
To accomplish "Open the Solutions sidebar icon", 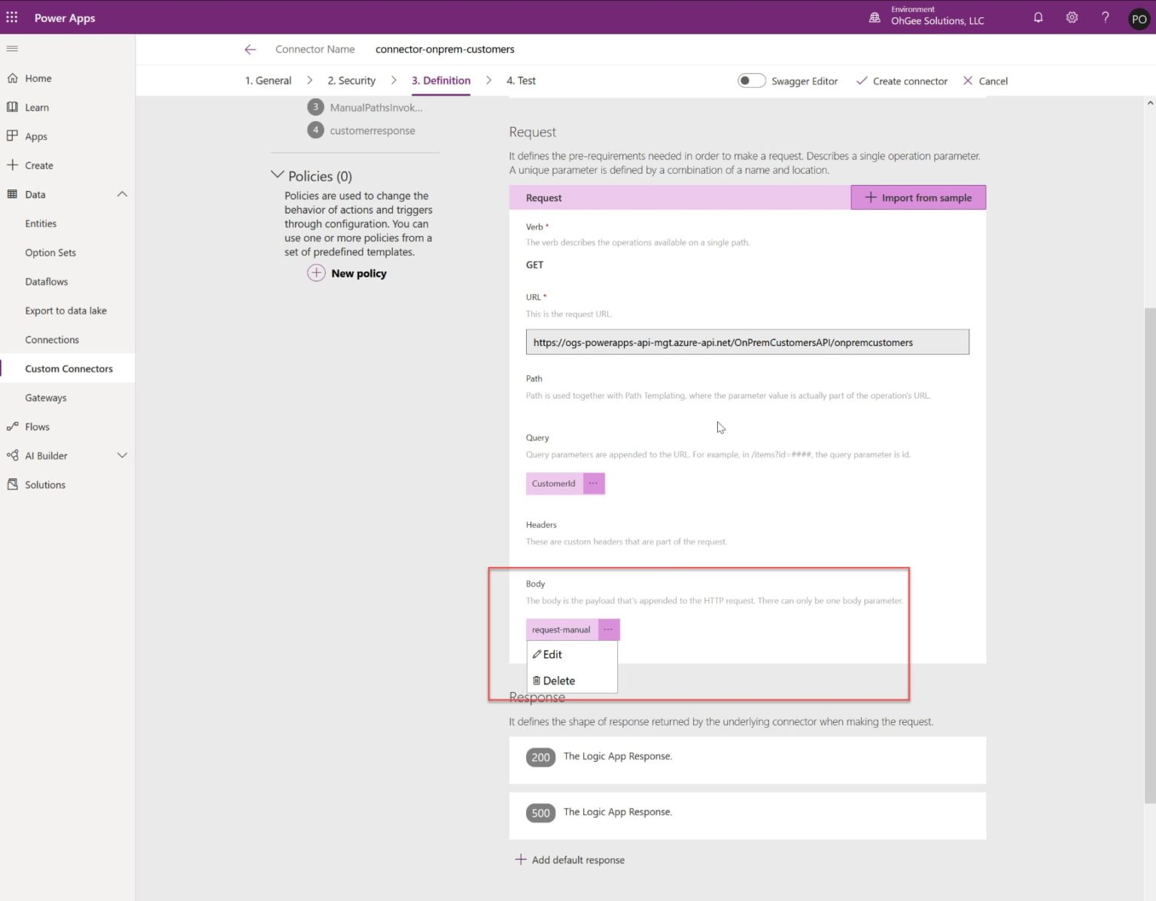I will pyautogui.click(x=12, y=484).
